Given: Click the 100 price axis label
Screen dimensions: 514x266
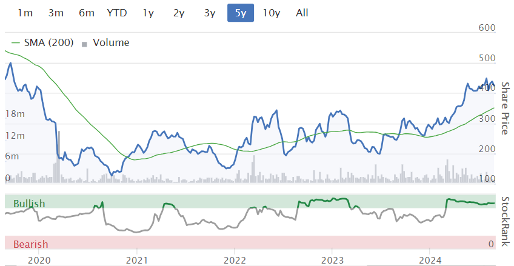Looking at the screenshot, I should [x=487, y=179].
